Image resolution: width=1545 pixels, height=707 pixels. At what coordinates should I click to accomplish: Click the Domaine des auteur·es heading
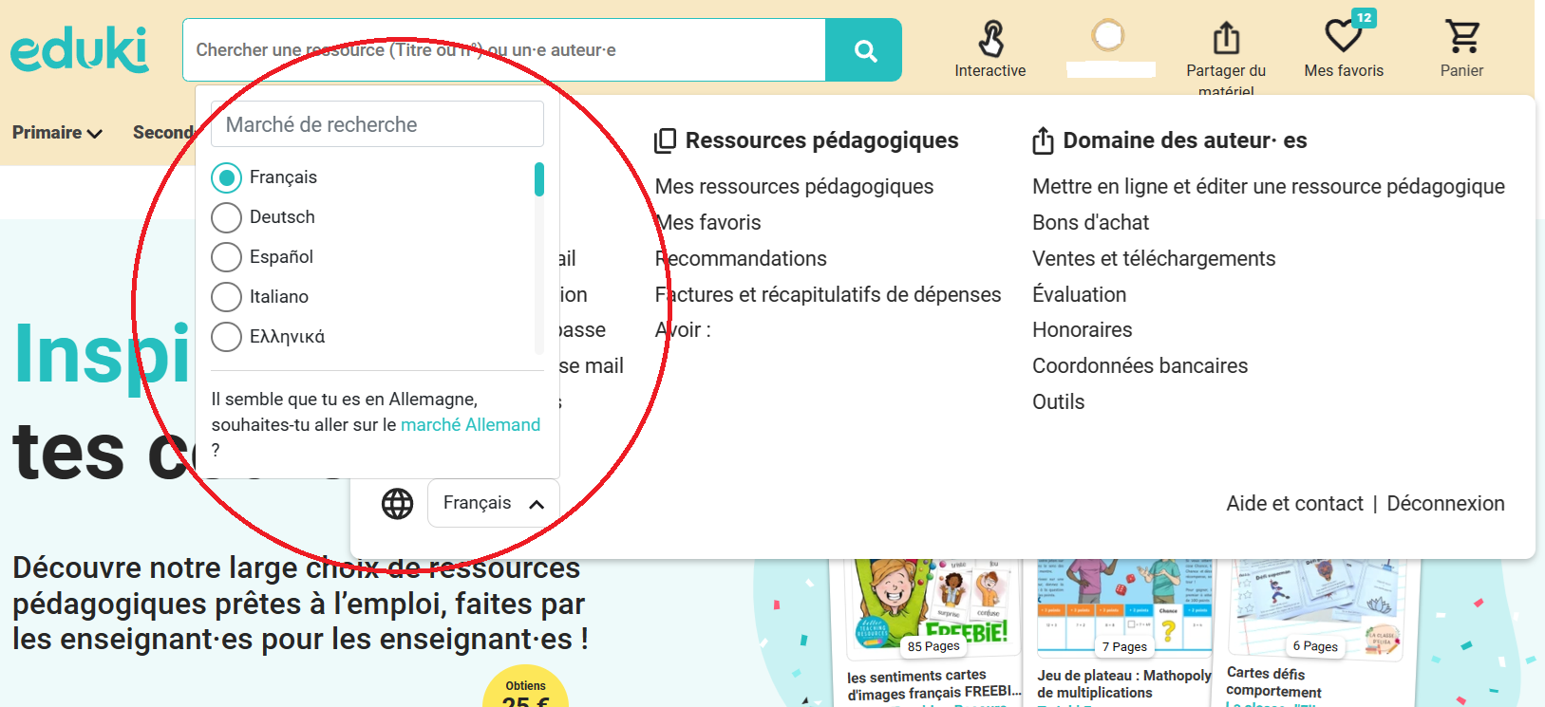pyautogui.click(x=1185, y=141)
